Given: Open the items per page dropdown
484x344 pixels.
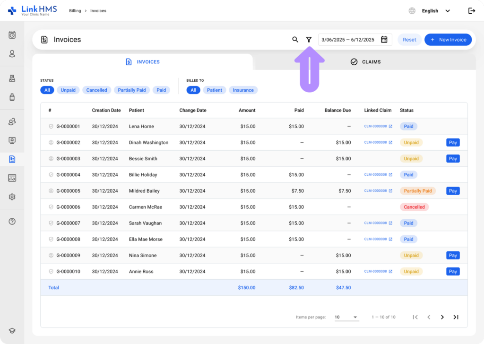Looking at the screenshot, I should 346,317.
